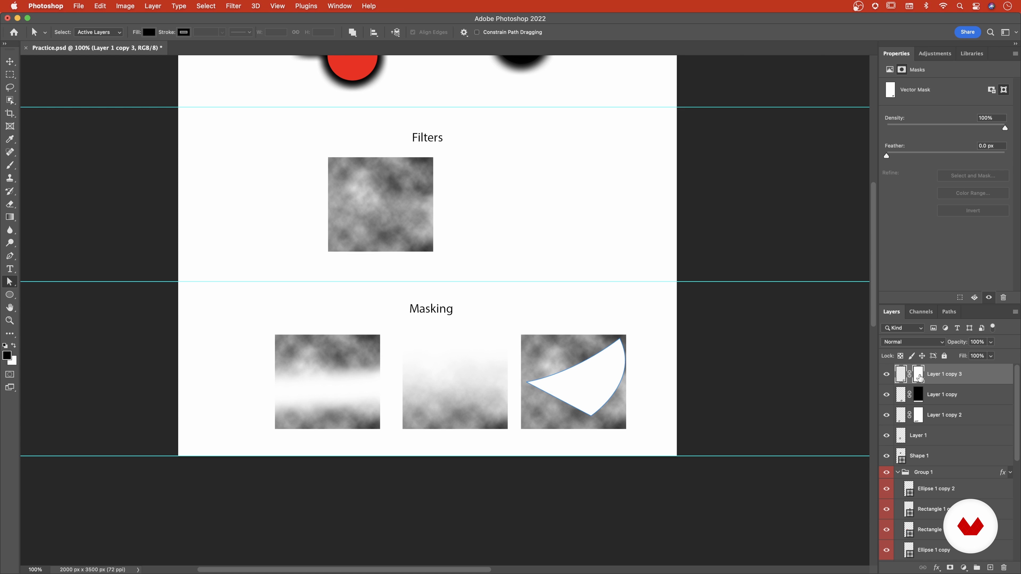Open the Filter menu
The width and height of the screenshot is (1021, 574).
point(233,6)
